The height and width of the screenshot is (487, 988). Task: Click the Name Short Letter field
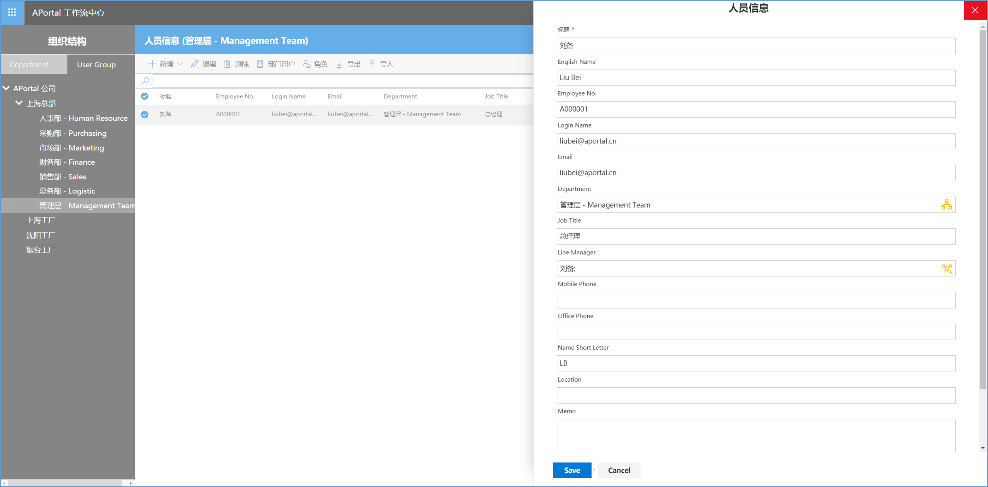coord(756,364)
